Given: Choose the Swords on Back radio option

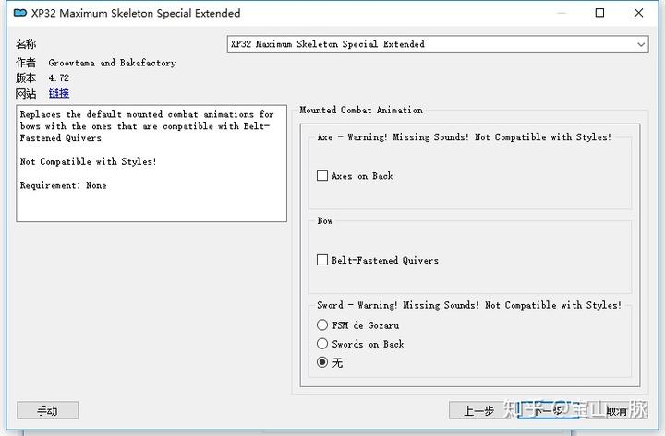Looking at the screenshot, I should pos(322,344).
